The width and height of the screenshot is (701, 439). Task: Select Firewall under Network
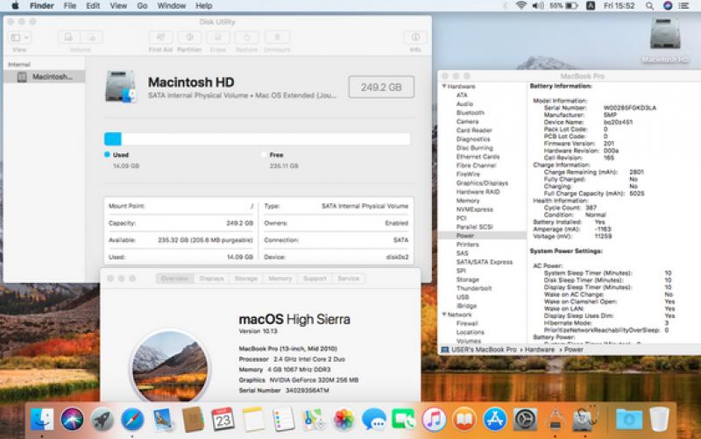tap(467, 323)
